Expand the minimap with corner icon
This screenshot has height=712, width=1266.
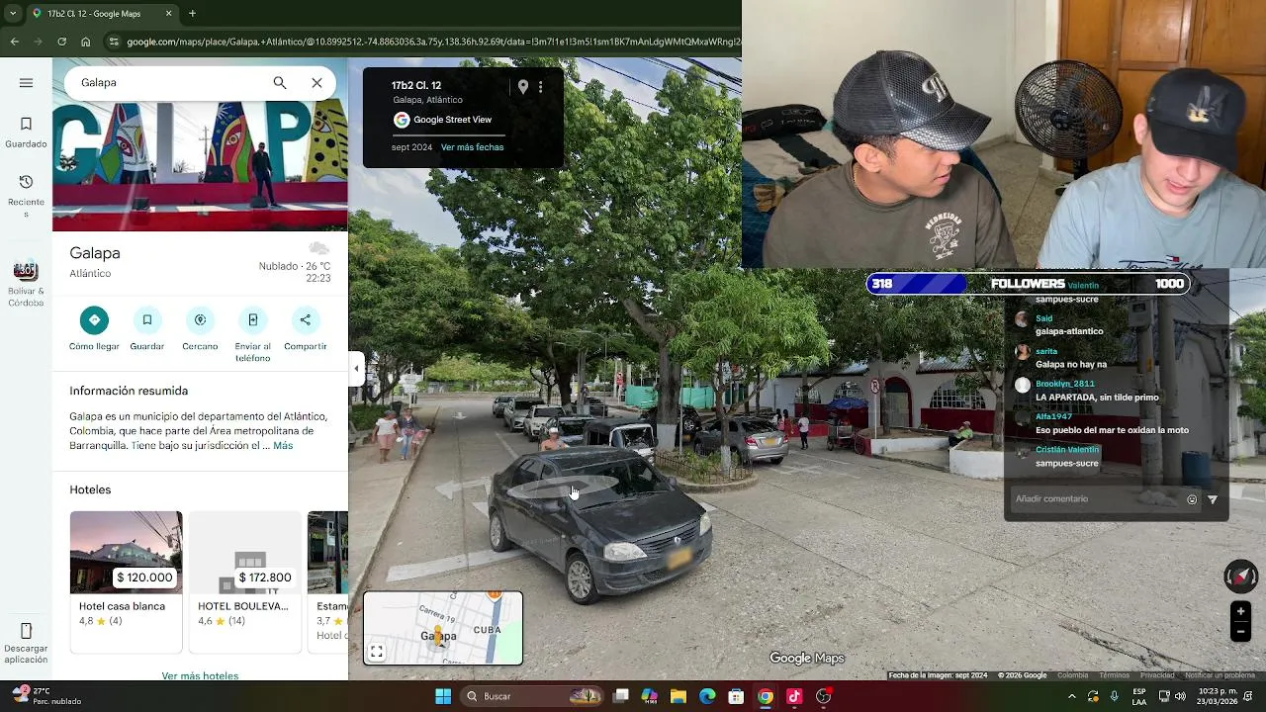pos(377,652)
